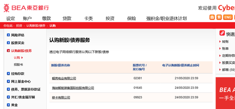Open the 账户 menu
This screenshot has height=109, width=235.
click(27, 19)
